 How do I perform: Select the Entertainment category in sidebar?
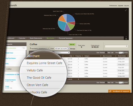pyautogui.click(x=10, y=80)
